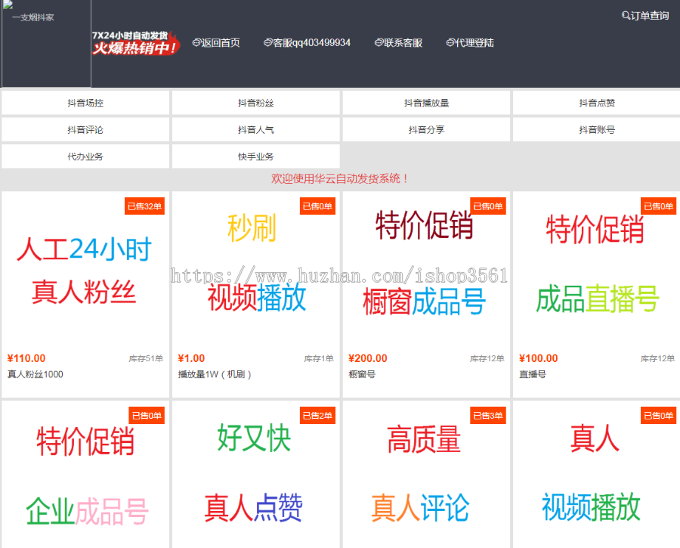Click the 一支烟抖家 site logo

pos(30,16)
